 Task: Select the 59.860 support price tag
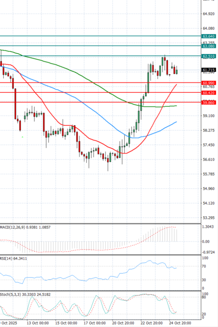pyautogui.click(x=209, y=103)
